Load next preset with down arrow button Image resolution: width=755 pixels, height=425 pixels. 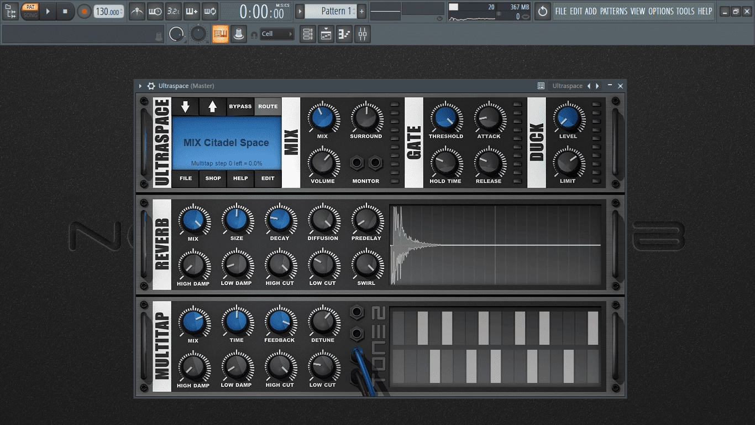tap(186, 106)
